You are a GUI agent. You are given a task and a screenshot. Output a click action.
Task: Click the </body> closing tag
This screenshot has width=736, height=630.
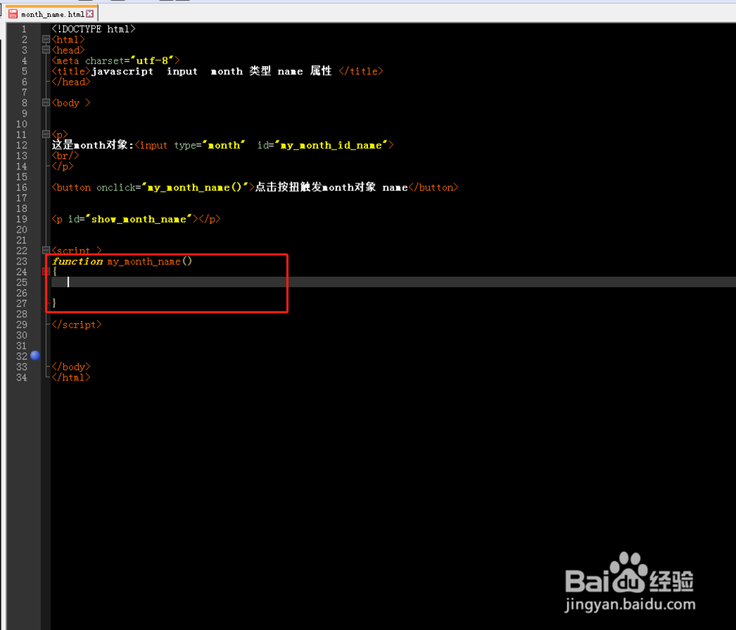[x=71, y=367]
